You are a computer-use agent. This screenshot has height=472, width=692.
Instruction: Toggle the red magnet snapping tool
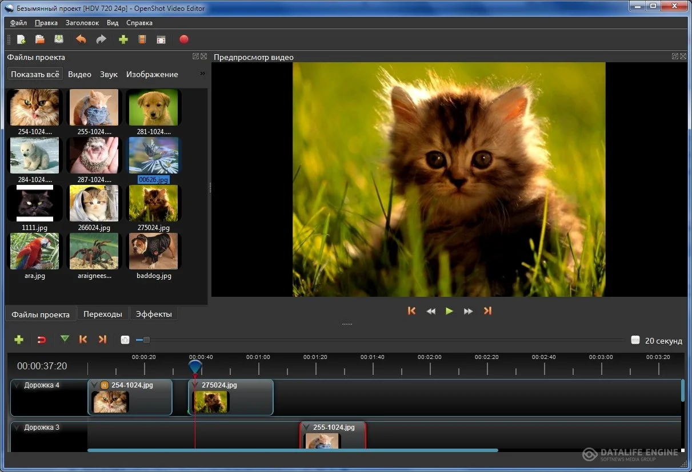[41, 340]
